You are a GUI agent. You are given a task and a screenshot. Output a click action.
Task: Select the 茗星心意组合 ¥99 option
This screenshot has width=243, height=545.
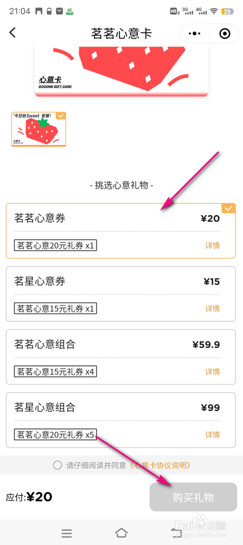121,420
